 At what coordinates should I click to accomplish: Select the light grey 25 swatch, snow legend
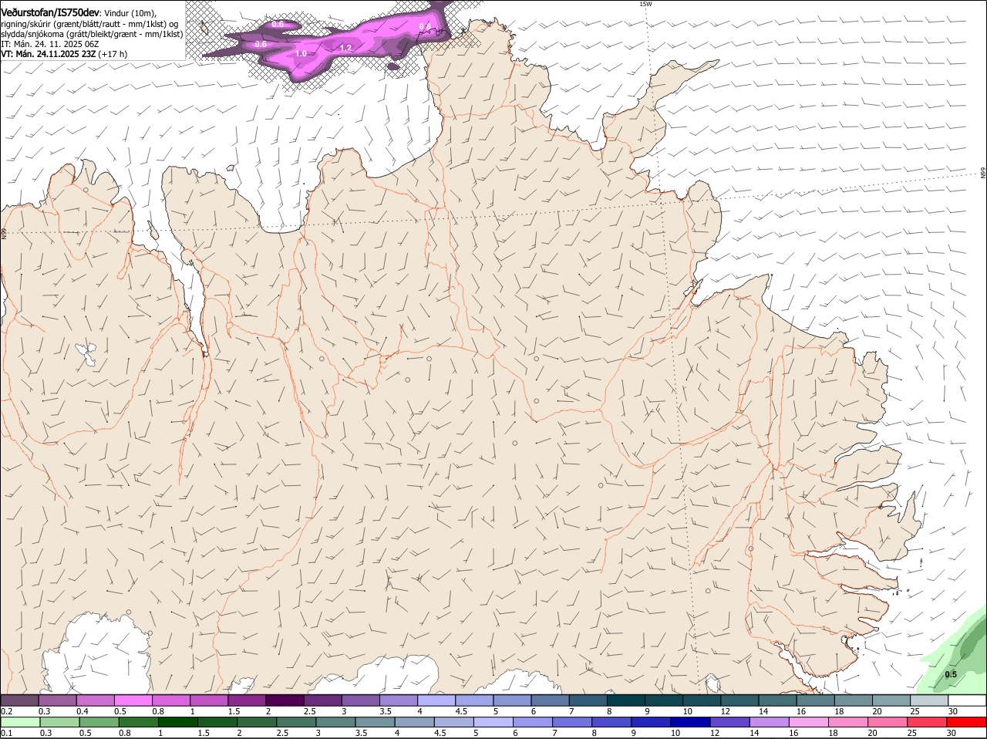coord(929,700)
